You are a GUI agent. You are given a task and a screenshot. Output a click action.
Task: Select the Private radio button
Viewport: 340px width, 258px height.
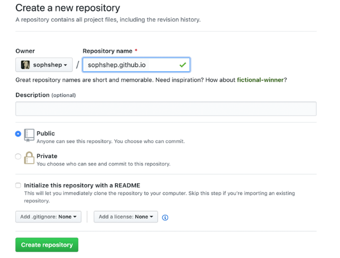point(18,156)
